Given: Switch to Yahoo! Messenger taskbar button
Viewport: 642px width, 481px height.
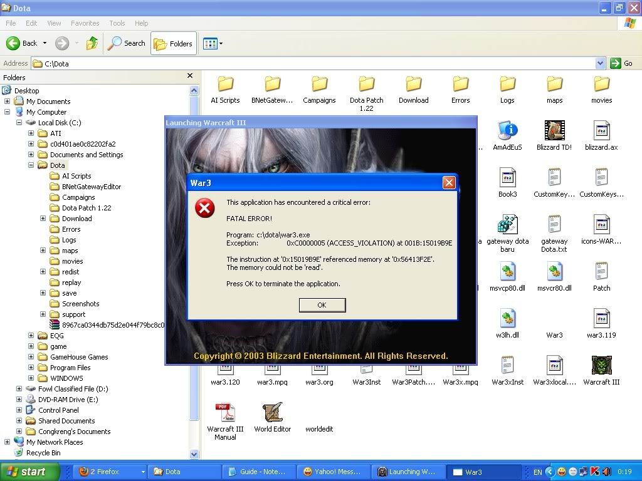Looking at the screenshot, I should [x=334, y=472].
